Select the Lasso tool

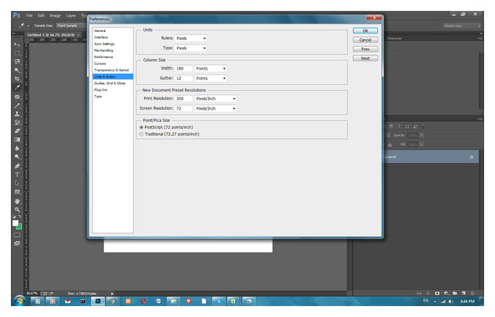click(17, 62)
